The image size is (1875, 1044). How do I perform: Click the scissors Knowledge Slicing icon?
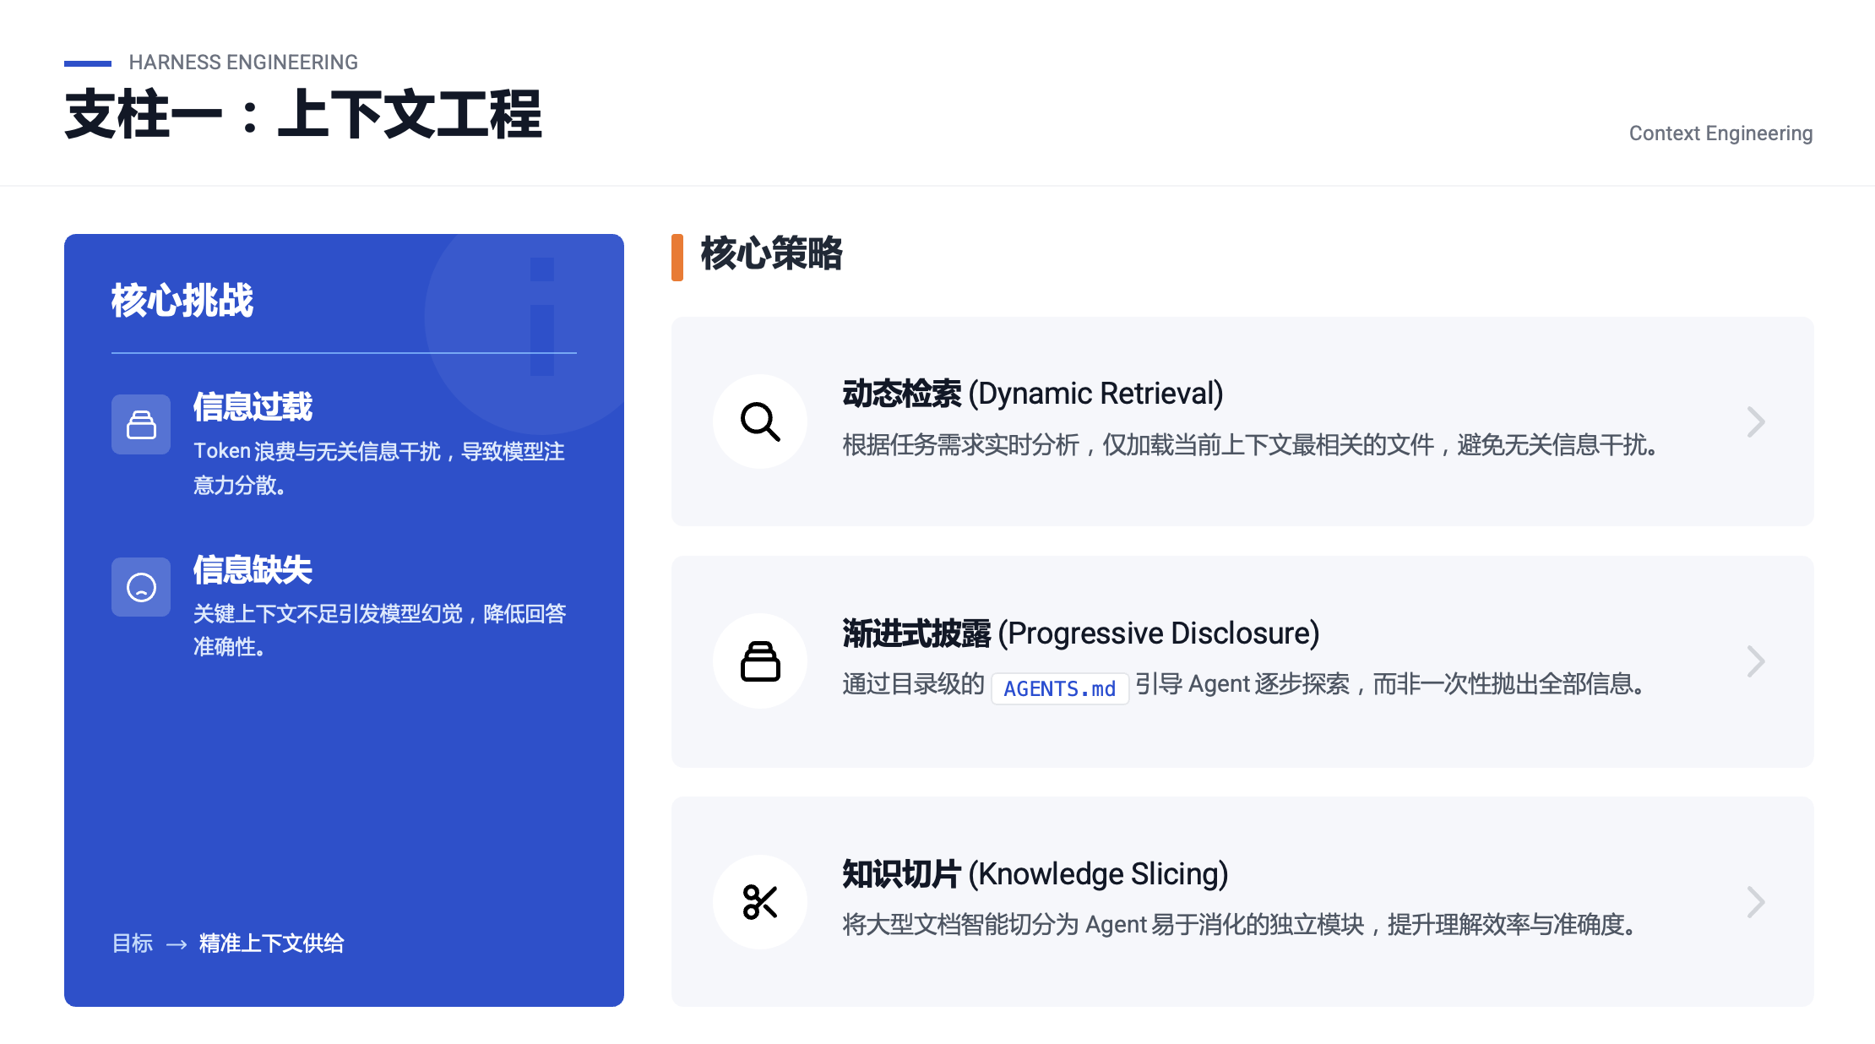click(759, 901)
